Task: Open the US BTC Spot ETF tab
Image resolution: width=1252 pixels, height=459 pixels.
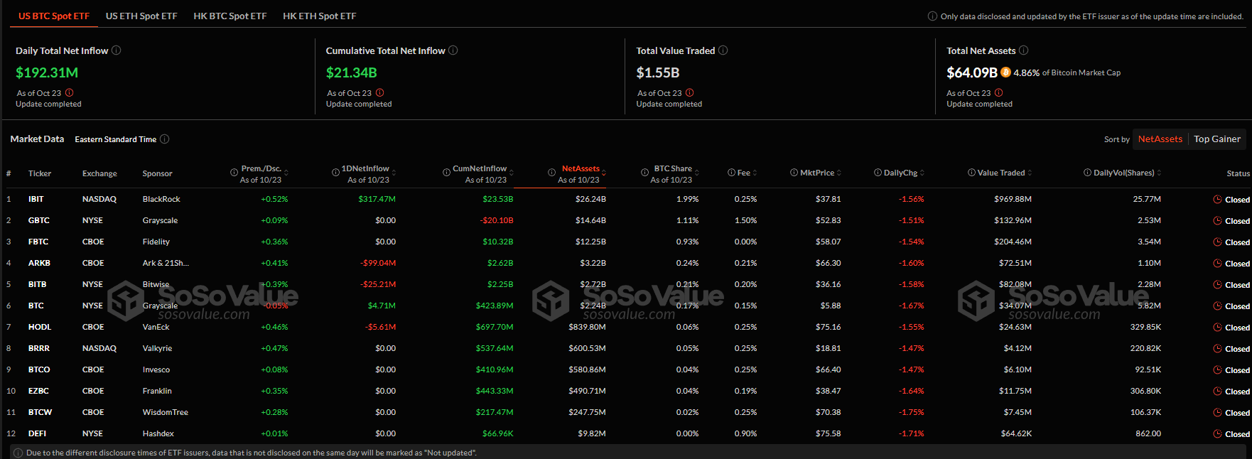Action: coord(54,16)
